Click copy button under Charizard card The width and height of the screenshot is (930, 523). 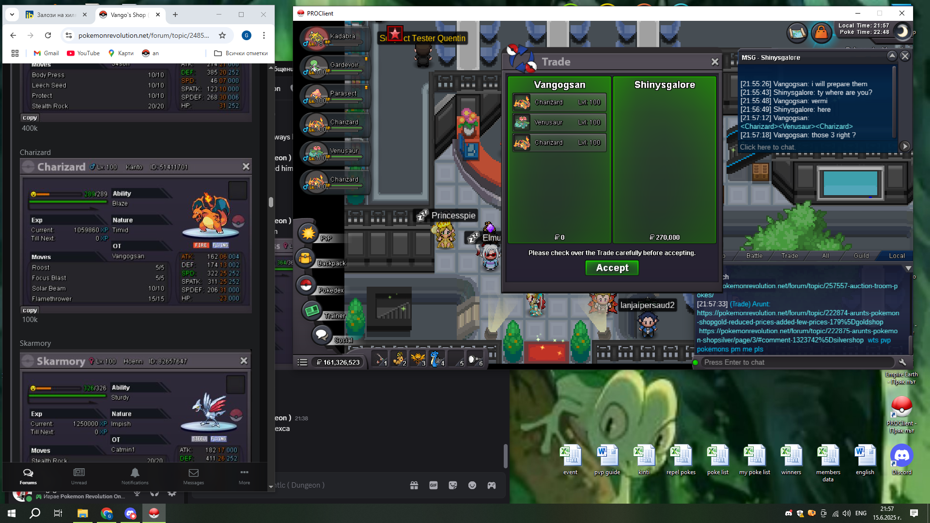[x=30, y=310]
